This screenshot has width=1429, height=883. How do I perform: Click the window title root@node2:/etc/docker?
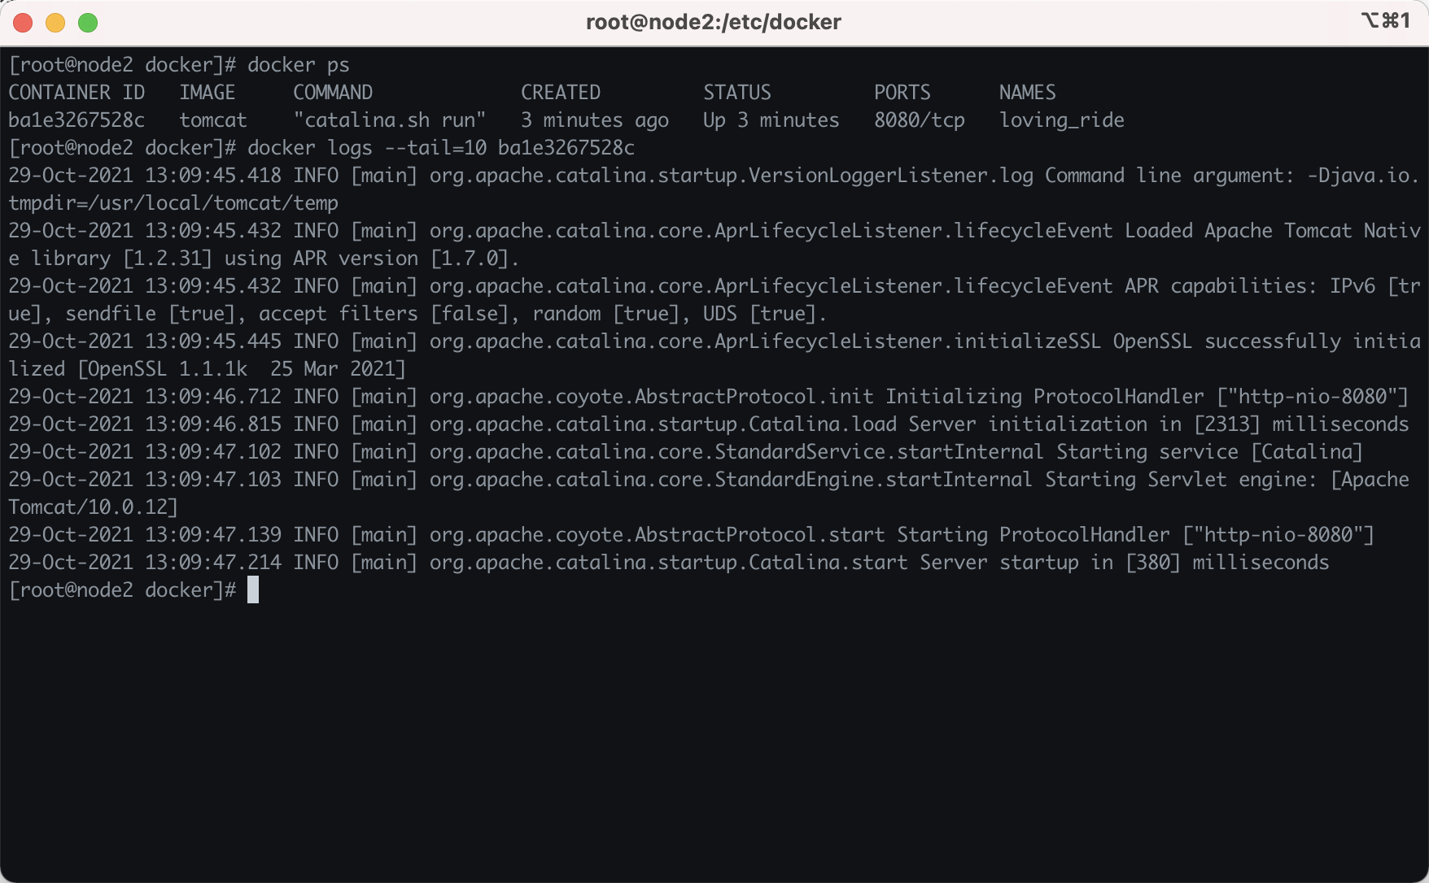tap(713, 22)
